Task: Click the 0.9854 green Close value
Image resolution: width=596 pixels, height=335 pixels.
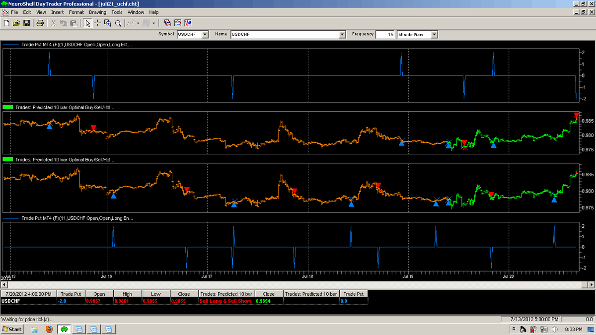Action: [269, 301]
